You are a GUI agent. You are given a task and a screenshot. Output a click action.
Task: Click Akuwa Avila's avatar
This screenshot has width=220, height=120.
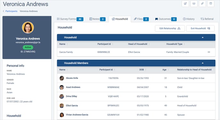[62, 78]
